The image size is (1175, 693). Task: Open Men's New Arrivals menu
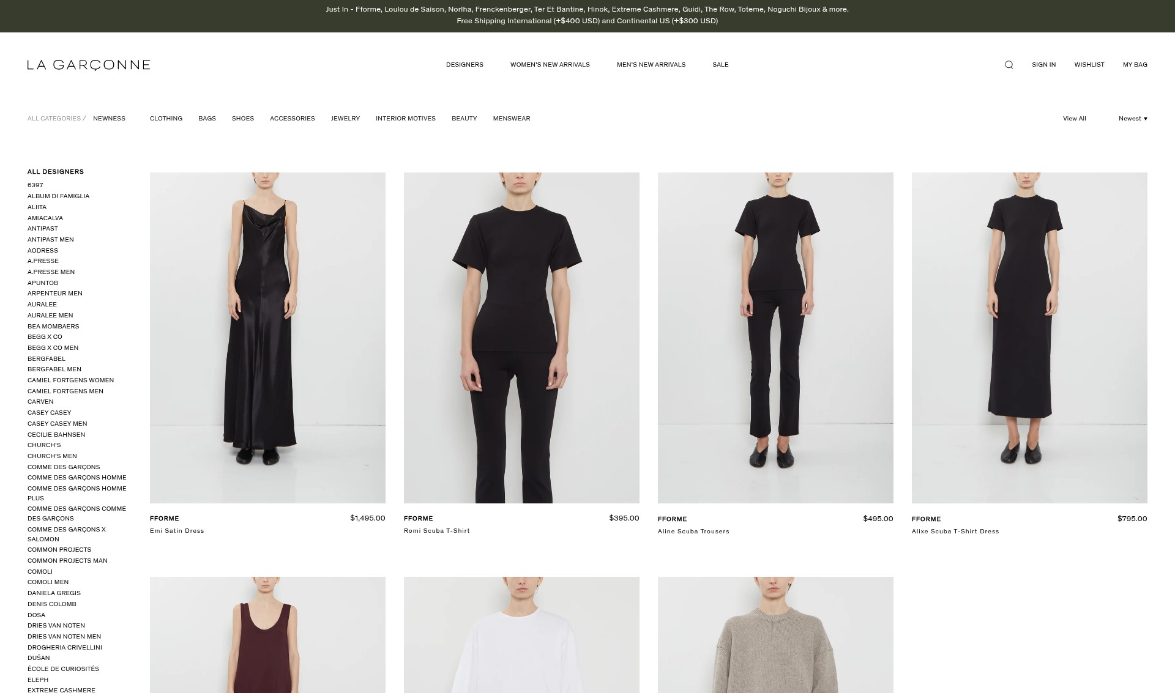tap(651, 65)
